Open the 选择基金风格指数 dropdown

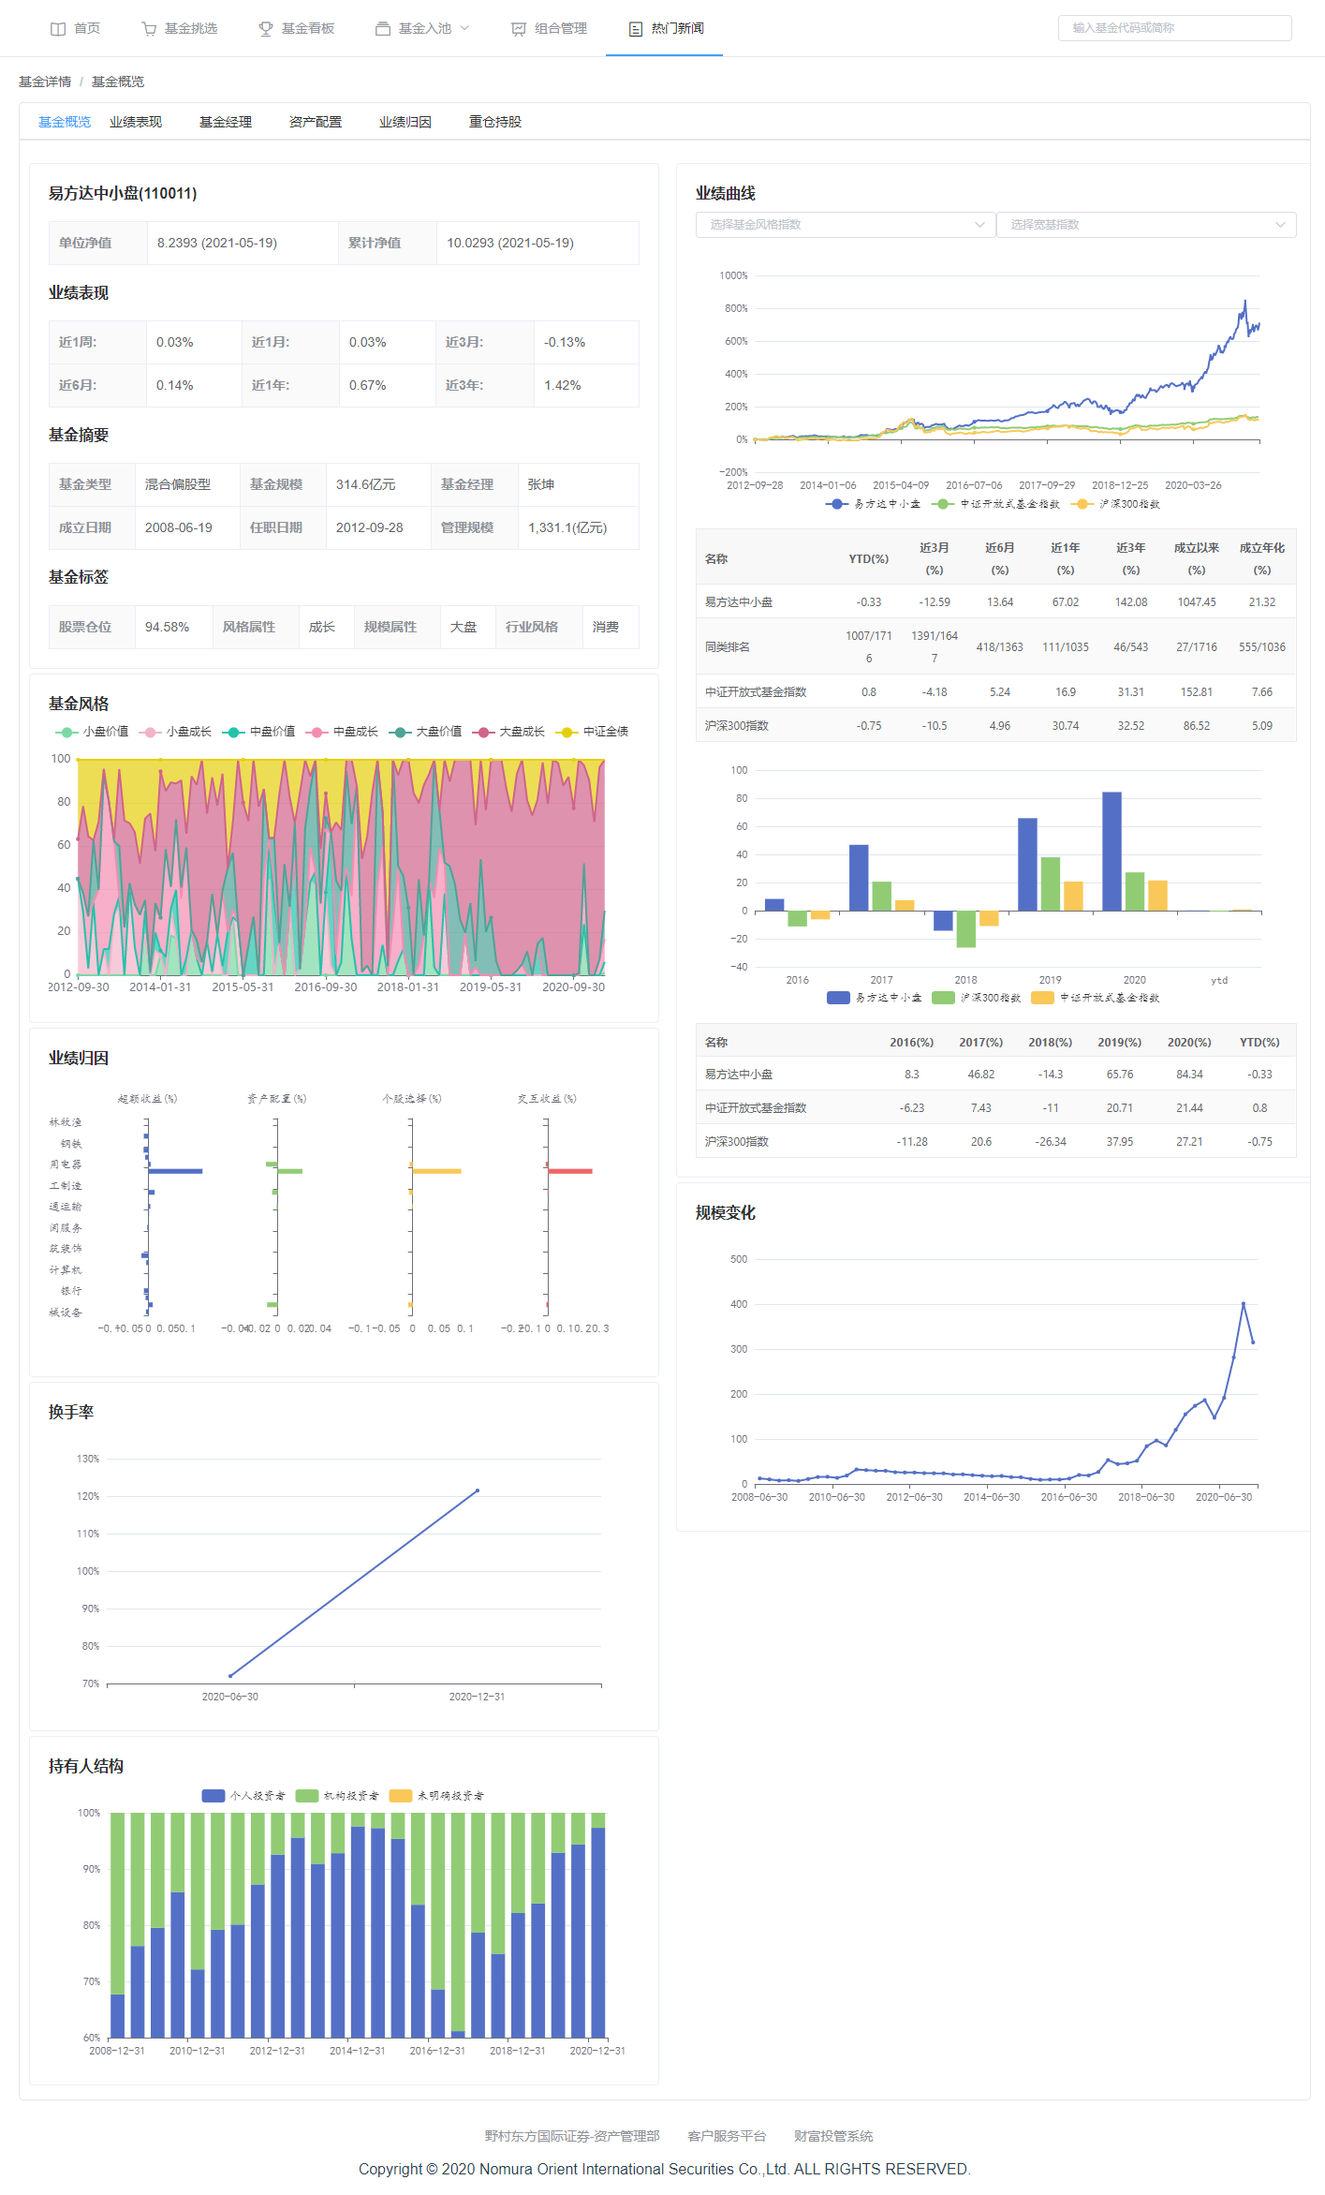(846, 225)
